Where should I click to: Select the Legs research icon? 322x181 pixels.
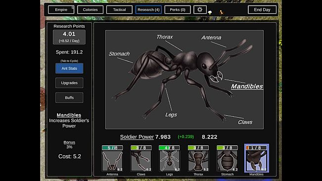click(170, 161)
